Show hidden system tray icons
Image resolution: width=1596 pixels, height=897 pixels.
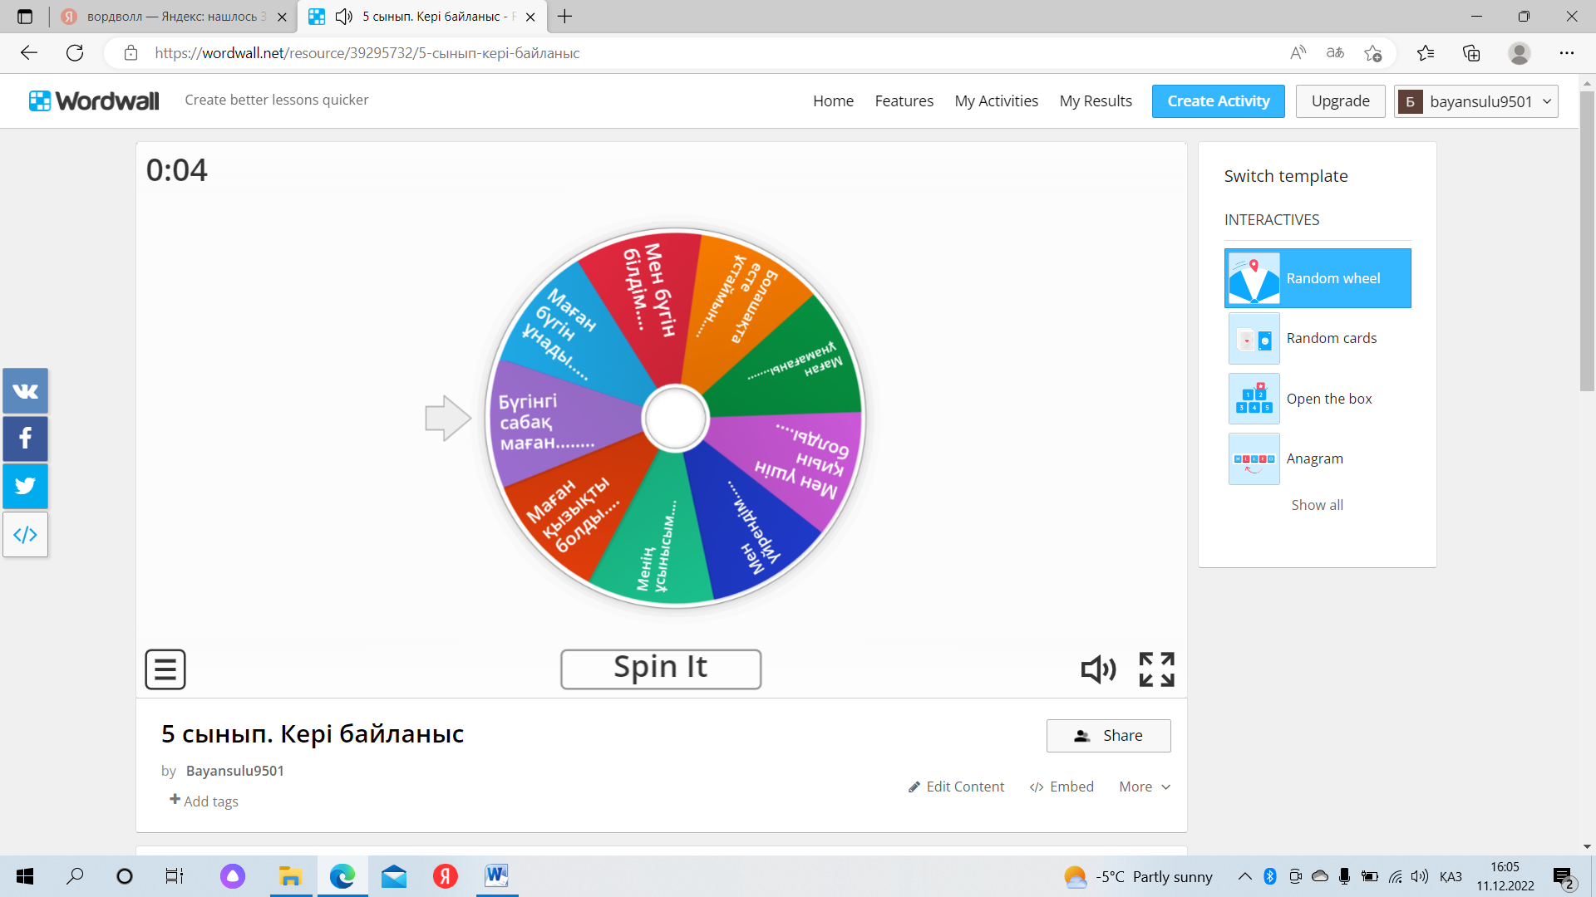click(x=1244, y=876)
